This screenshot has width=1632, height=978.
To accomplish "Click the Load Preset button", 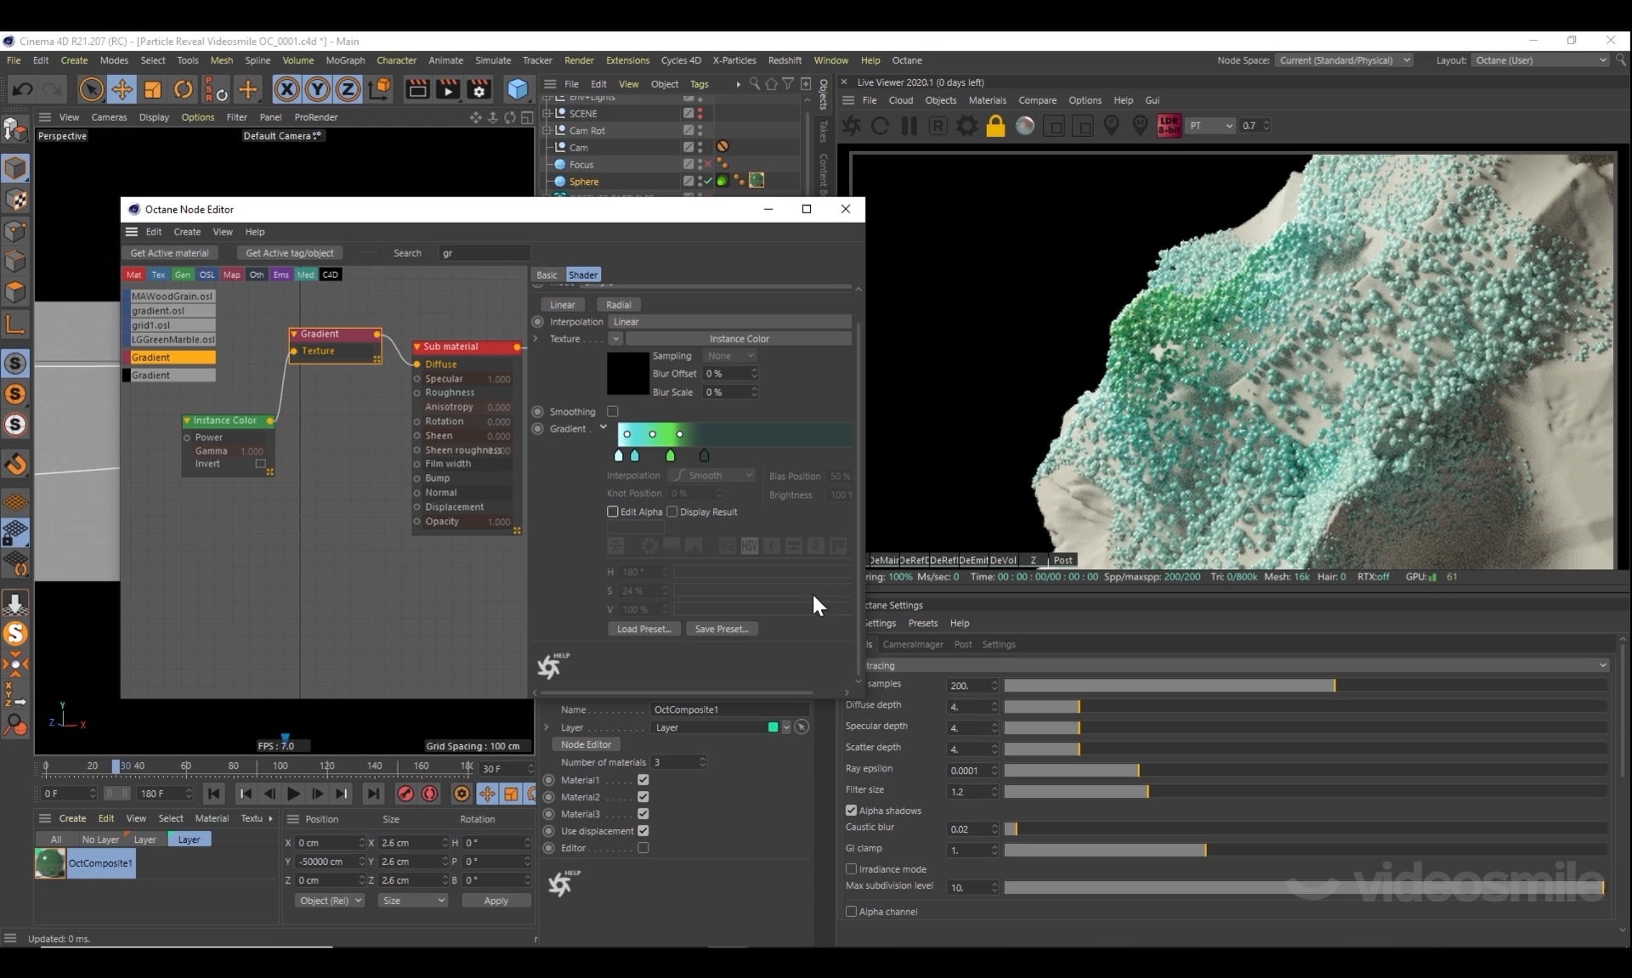I will 643,629.
